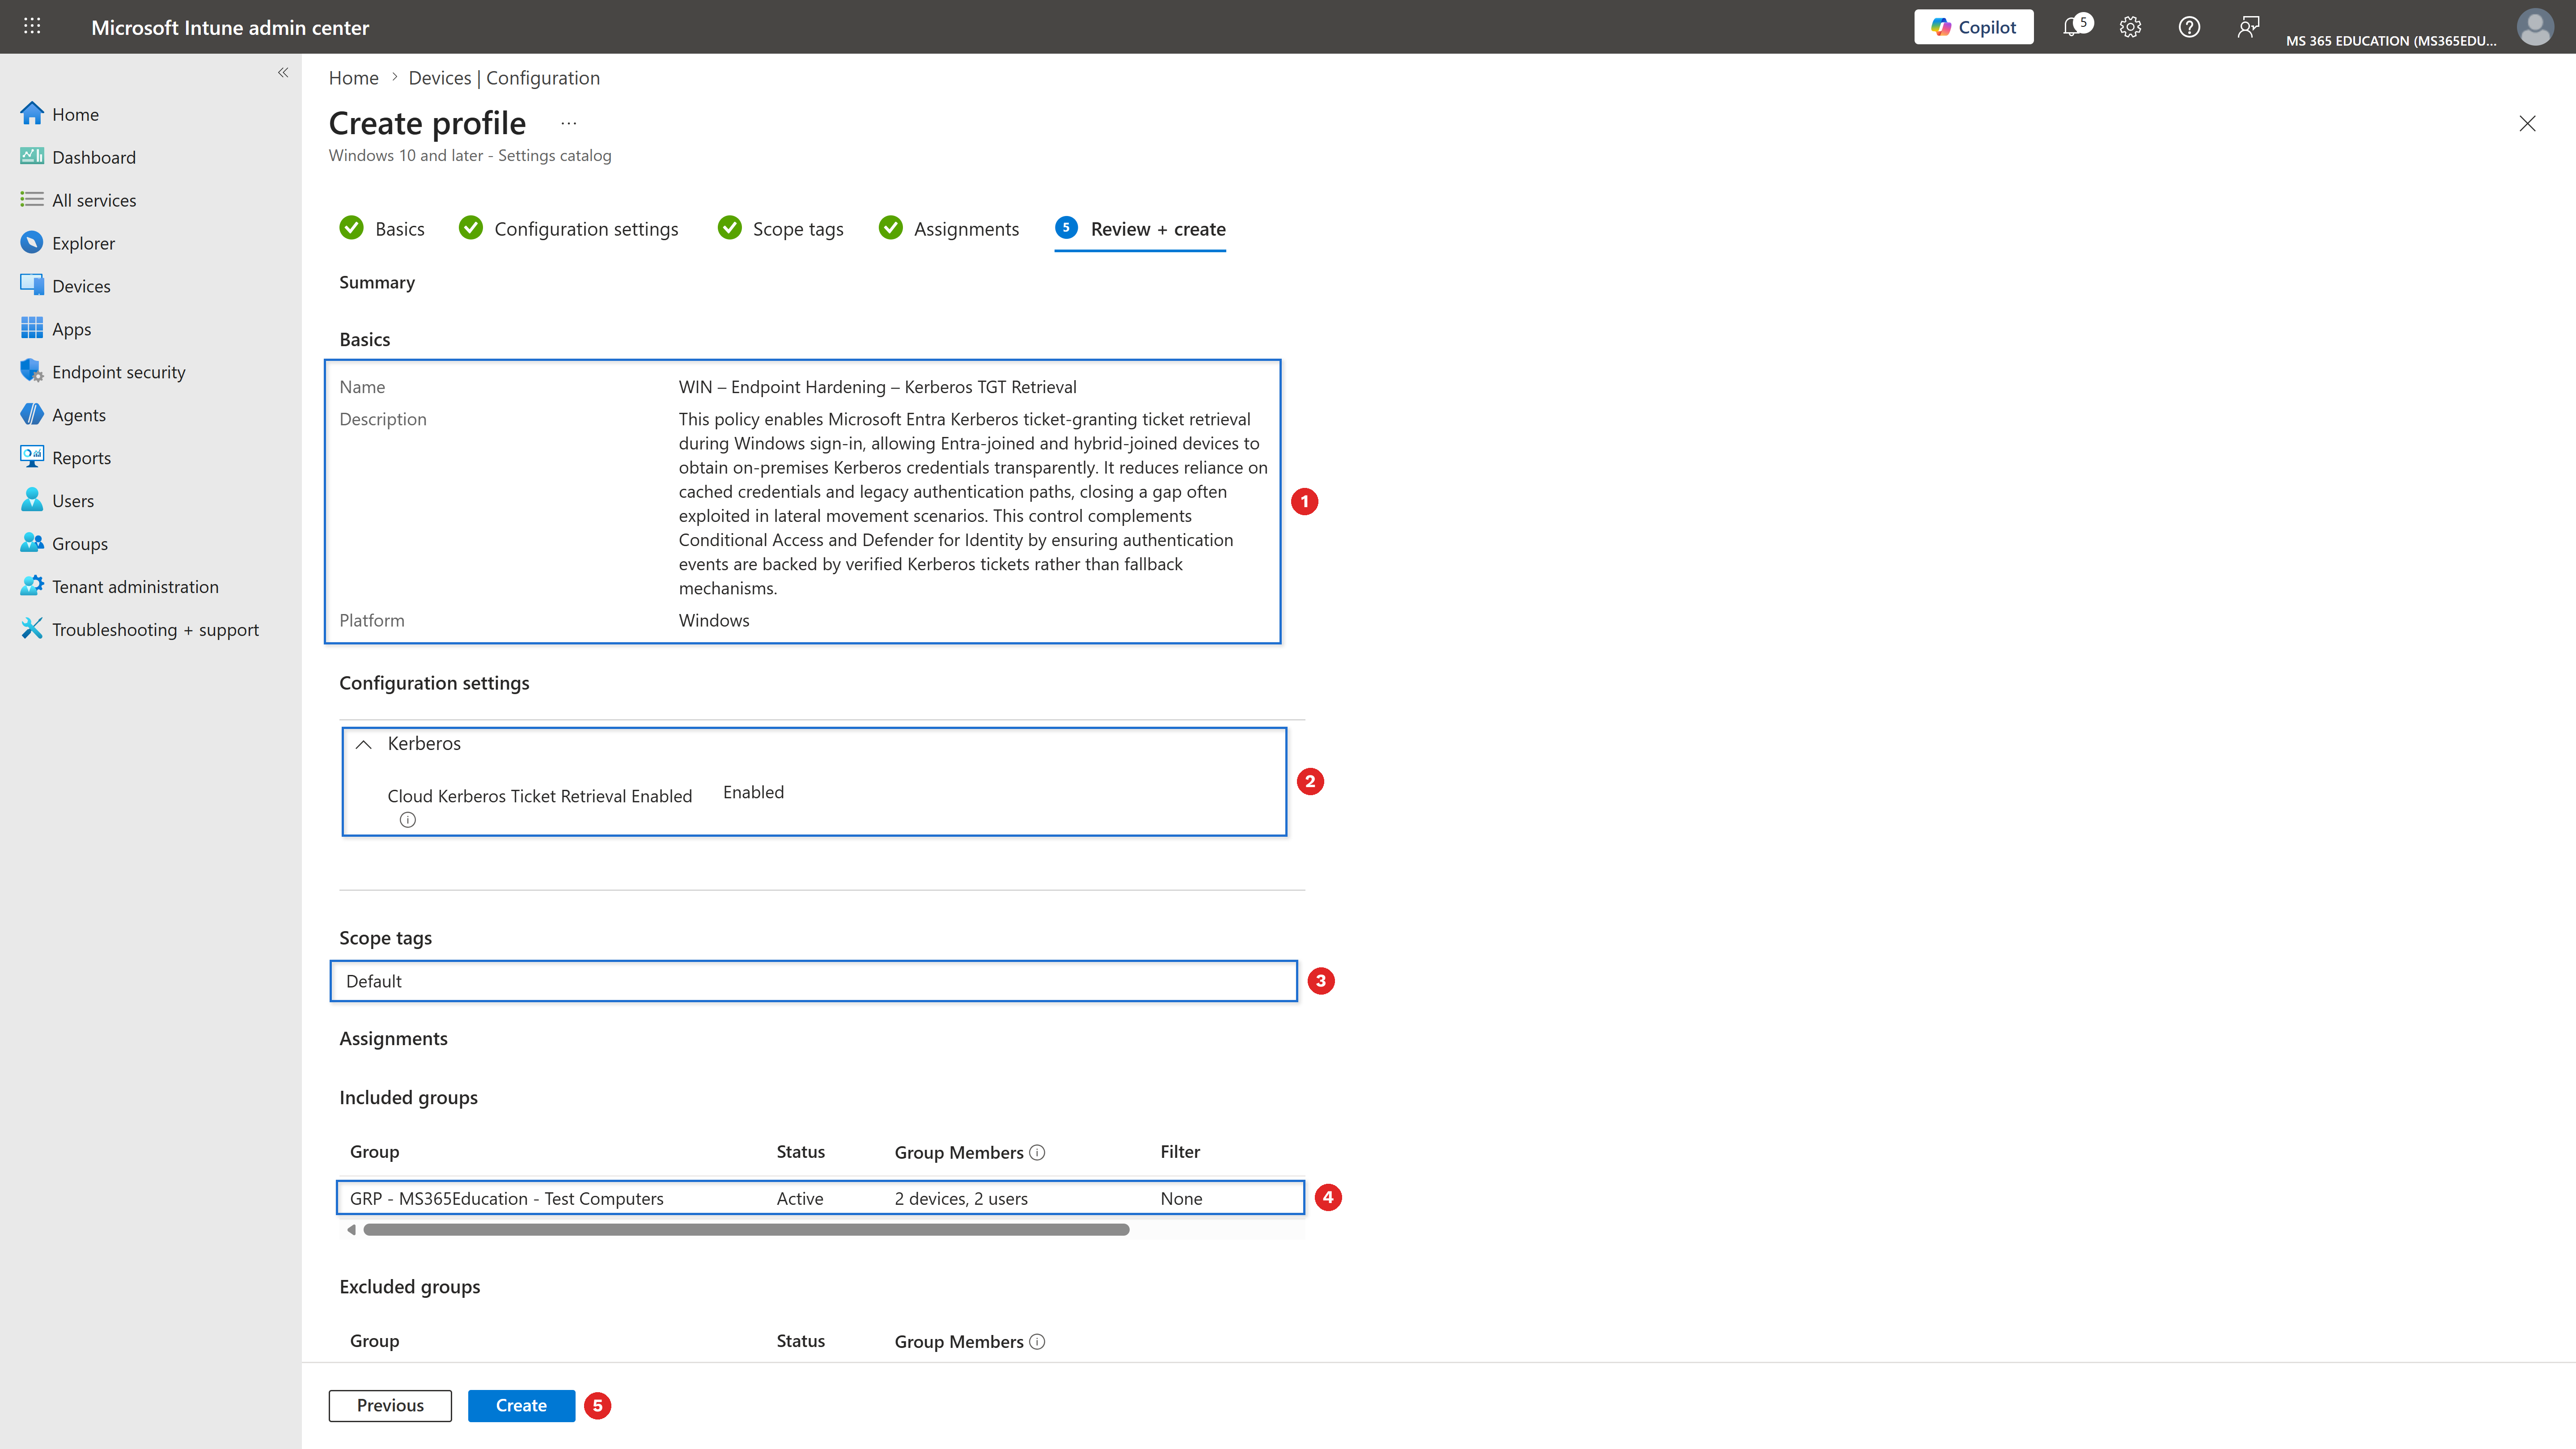The height and width of the screenshot is (1449, 2576).
Task: Switch to the Basics step tab
Action: pyautogui.click(x=382, y=229)
